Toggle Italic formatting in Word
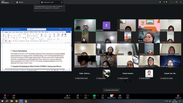 [x=10, y=36]
